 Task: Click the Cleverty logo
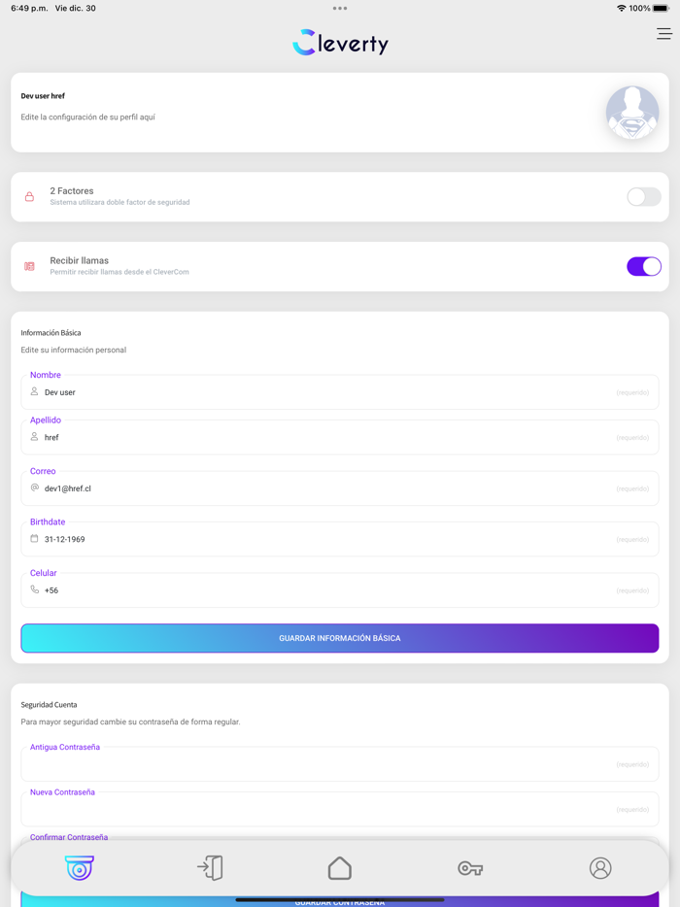(x=340, y=43)
